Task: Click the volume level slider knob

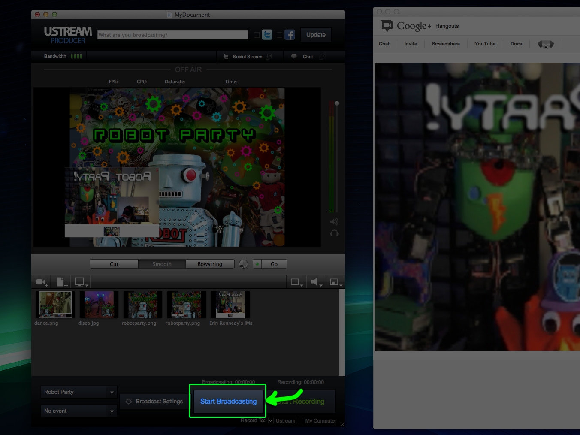Action: (337, 103)
